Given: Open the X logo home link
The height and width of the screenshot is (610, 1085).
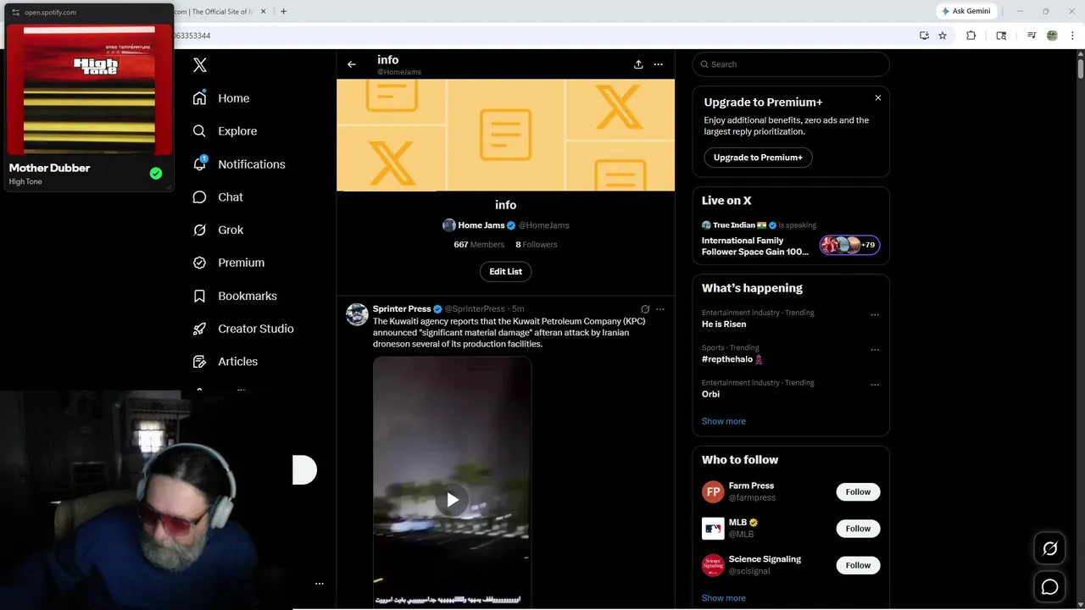Looking at the screenshot, I should [x=200, y=65].
